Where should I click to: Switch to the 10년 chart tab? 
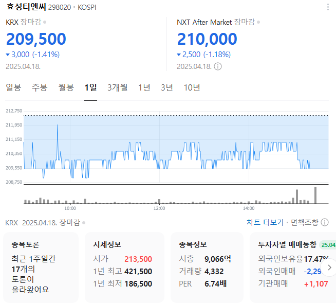click(192, 87)
